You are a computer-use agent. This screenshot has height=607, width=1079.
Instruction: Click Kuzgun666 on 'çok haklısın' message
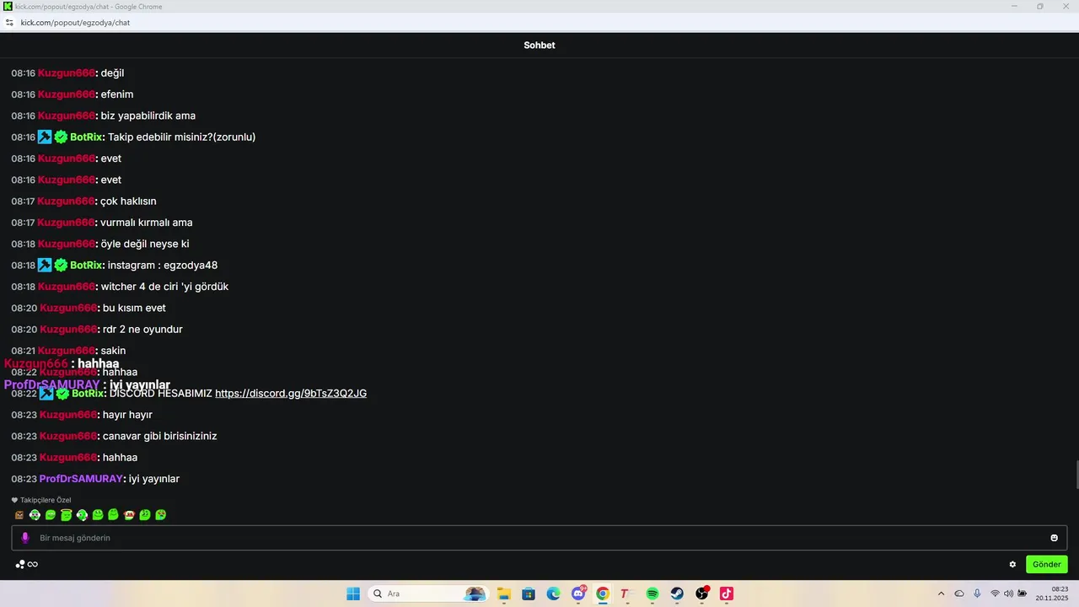(66, 201)
